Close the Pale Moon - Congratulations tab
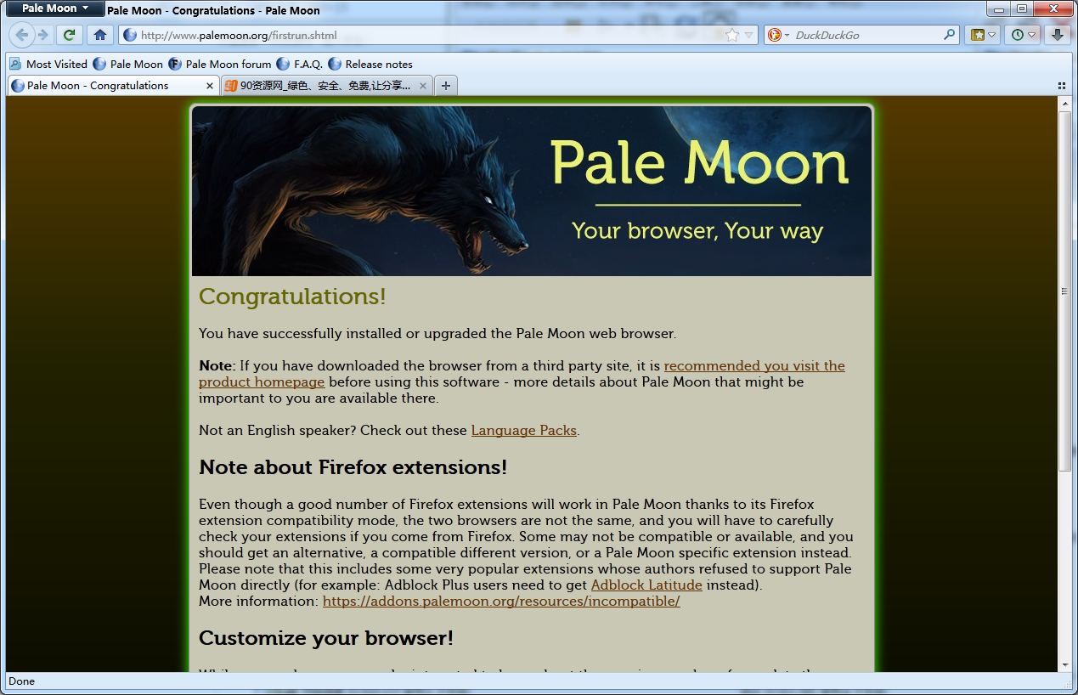Image resolution: width=1078 pixels, height=695 pixels. pos(210,85)
